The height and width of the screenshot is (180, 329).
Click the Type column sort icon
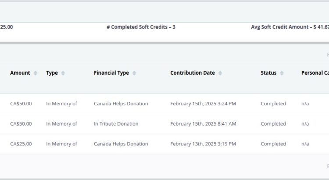pos(63,73)
